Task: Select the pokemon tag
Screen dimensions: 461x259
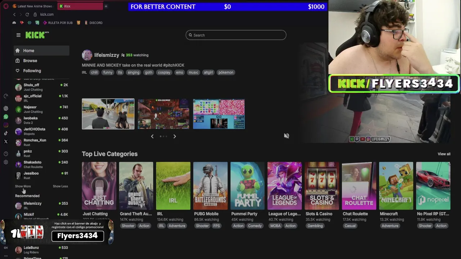Action: [x=226, y=72]
